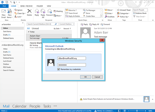Open the Categorize dropdown

pyautogui.click(x=123, y=13)
